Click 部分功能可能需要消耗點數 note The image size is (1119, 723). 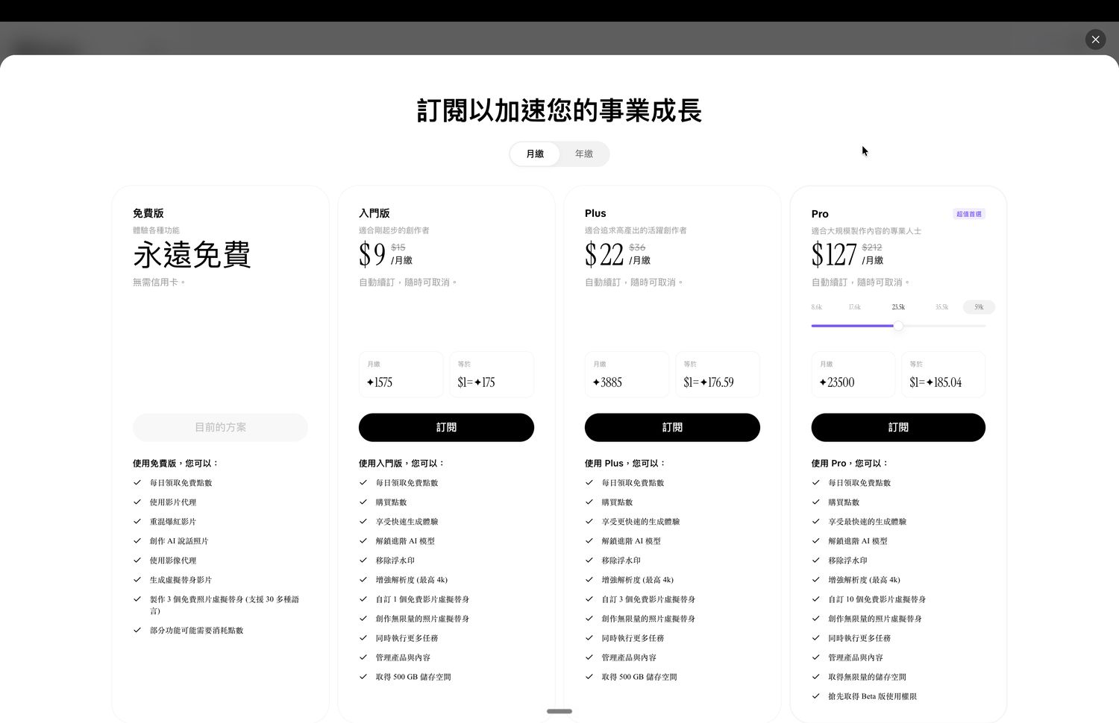tap(196, 631)
